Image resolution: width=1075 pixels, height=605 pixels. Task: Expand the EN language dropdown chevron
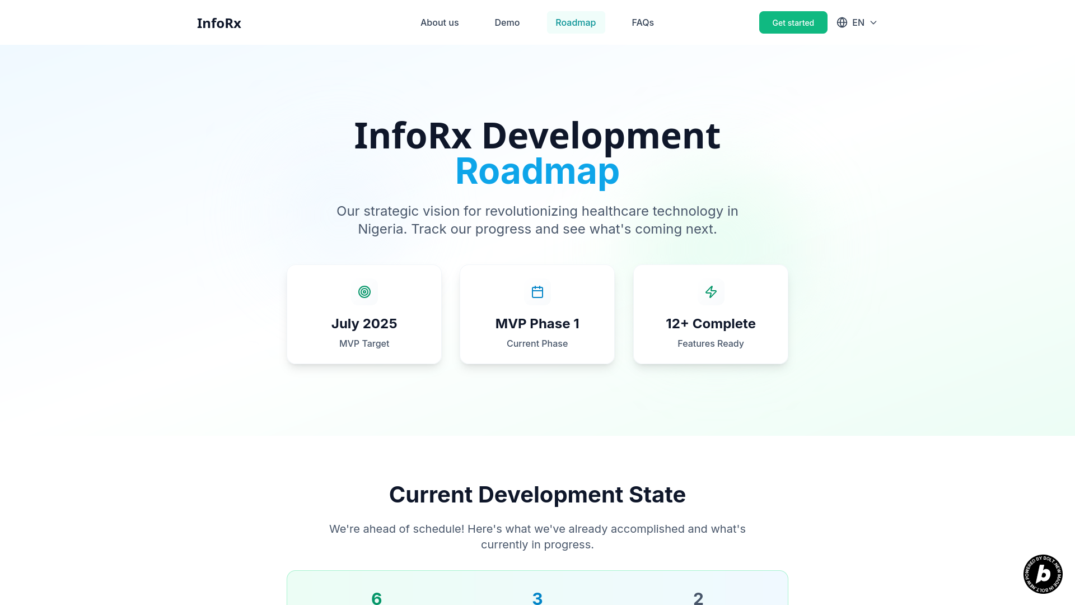click(873, 22)
